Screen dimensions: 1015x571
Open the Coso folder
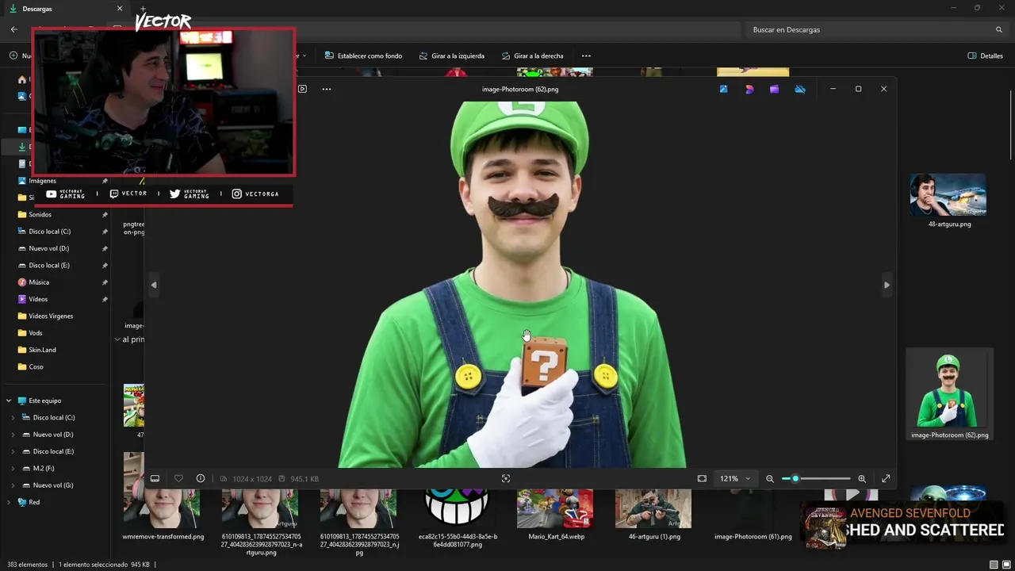(36, 366)
